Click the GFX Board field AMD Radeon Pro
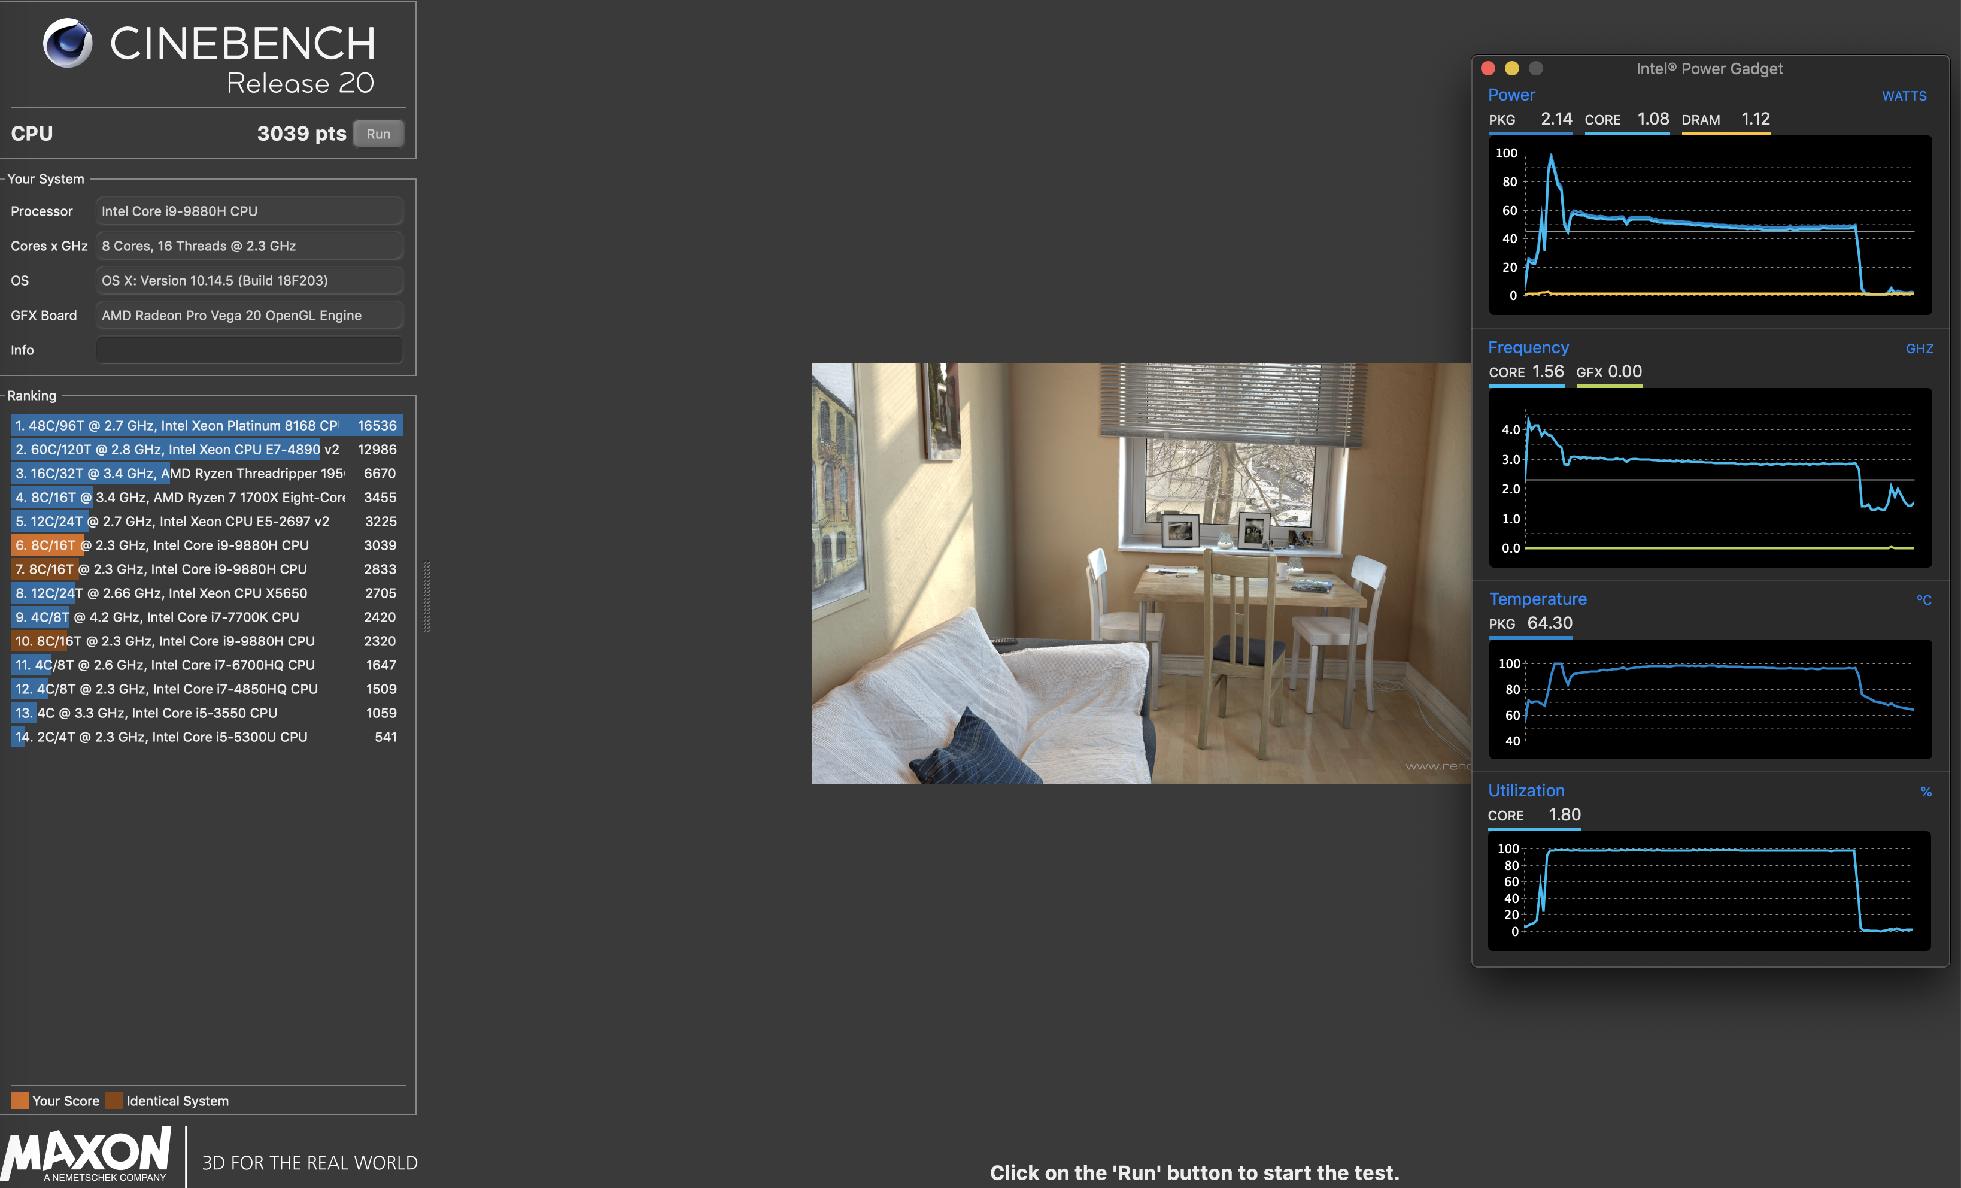 (x=249, y=316)
